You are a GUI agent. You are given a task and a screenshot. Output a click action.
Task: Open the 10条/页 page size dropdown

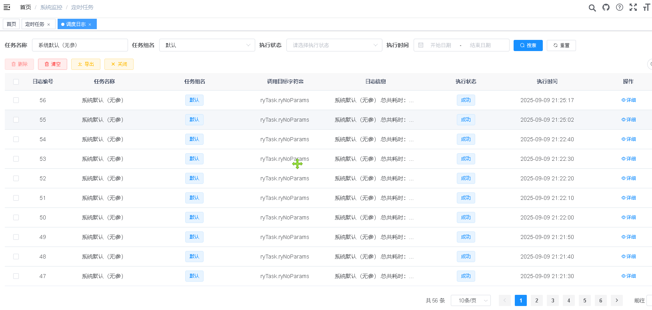pyautogui.click(x=470, y=300)
